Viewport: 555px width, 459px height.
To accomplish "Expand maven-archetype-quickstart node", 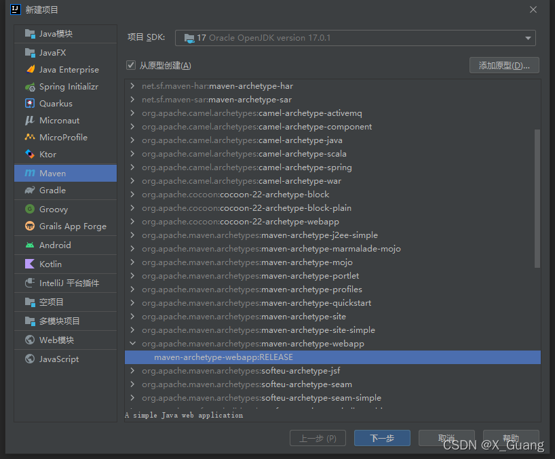I will click(132, 302).
